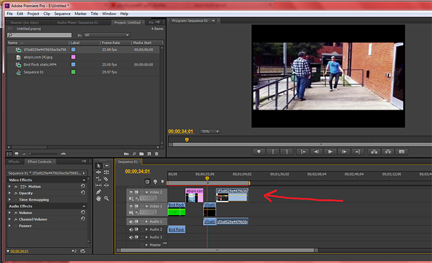Switch to Audio Mixer: Sequence 01 tab

pyautogui.click(x=77, y=23)
